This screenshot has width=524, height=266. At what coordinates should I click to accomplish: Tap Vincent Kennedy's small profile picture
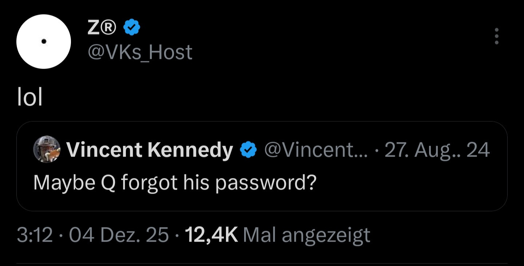[x=47, y=149]
